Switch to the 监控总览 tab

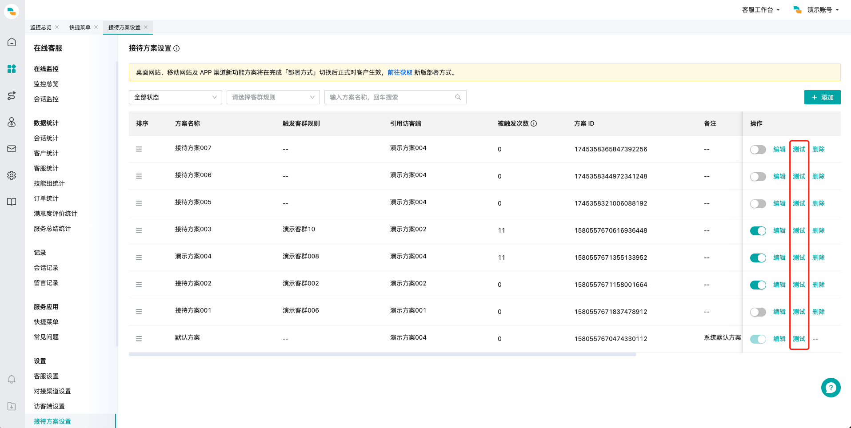click(41, 27)
